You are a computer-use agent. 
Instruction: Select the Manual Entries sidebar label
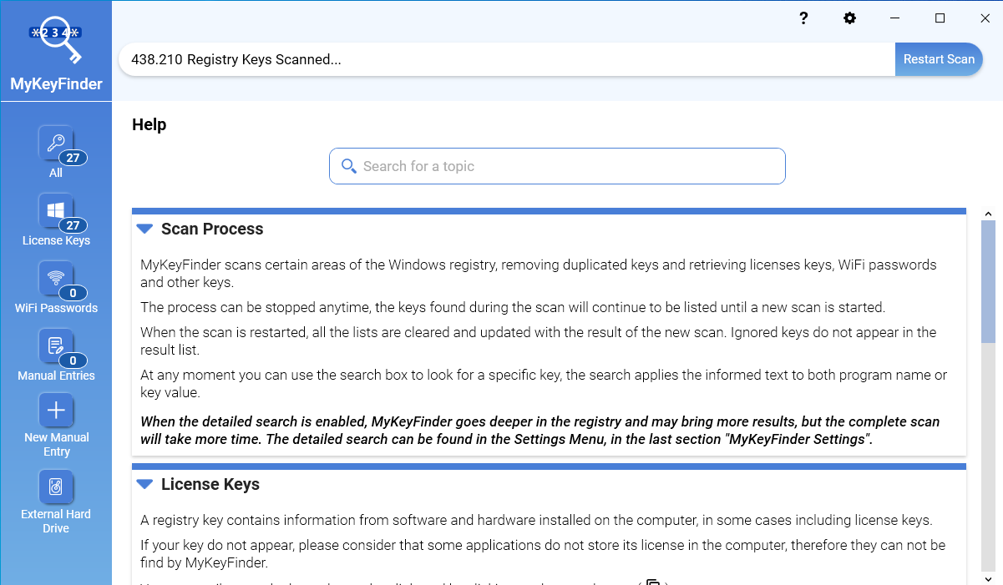pos(56,376)
